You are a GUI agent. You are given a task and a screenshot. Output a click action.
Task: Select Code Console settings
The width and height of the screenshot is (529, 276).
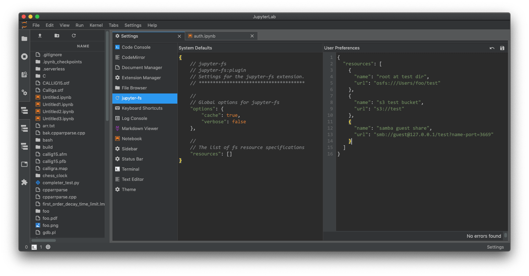pos(145,47)
